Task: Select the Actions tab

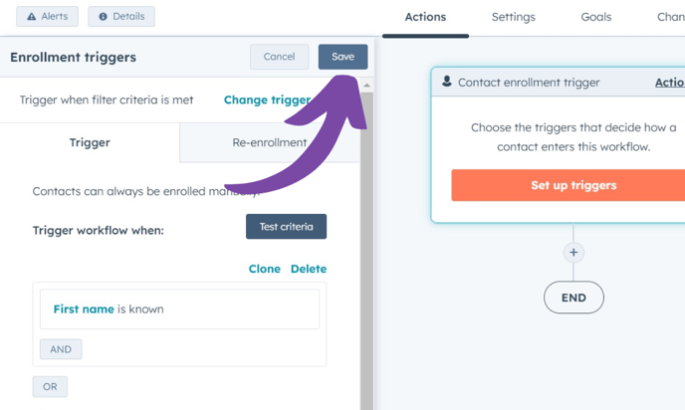Action: 425,17
